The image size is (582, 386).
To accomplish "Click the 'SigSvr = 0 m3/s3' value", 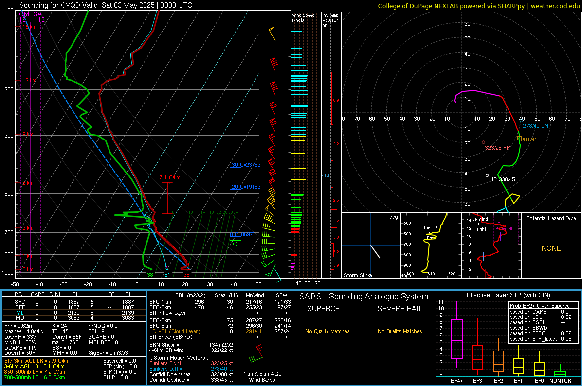I will click(109, 353).
